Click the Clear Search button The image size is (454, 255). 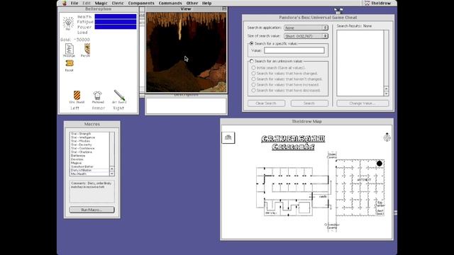pos(266,103)
